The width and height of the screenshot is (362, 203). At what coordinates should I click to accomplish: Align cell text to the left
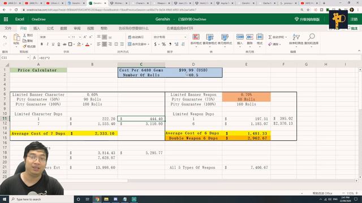(x=99, y=44)
